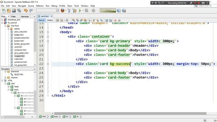This screenshot has width=217, height=122.
Task: Collapse fold marker at line 22
Action: pos(48,64)
